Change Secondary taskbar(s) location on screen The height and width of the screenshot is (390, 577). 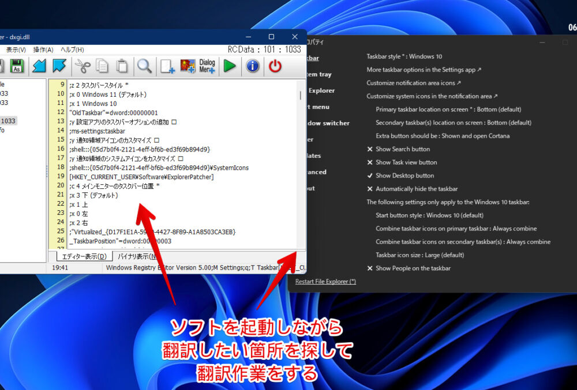coord(454,123)
